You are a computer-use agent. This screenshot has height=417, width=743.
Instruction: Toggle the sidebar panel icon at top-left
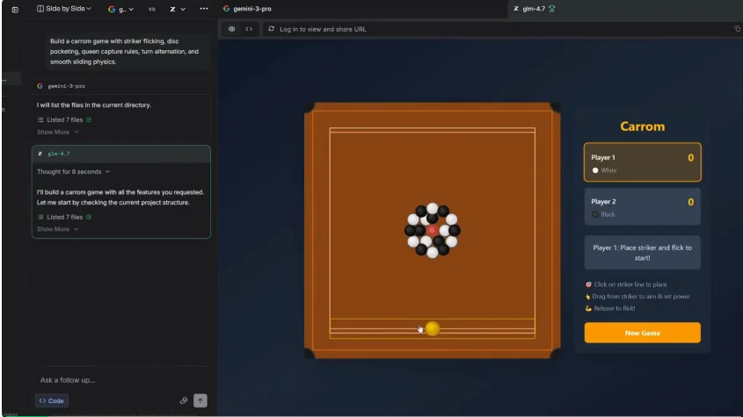[14, 9]
